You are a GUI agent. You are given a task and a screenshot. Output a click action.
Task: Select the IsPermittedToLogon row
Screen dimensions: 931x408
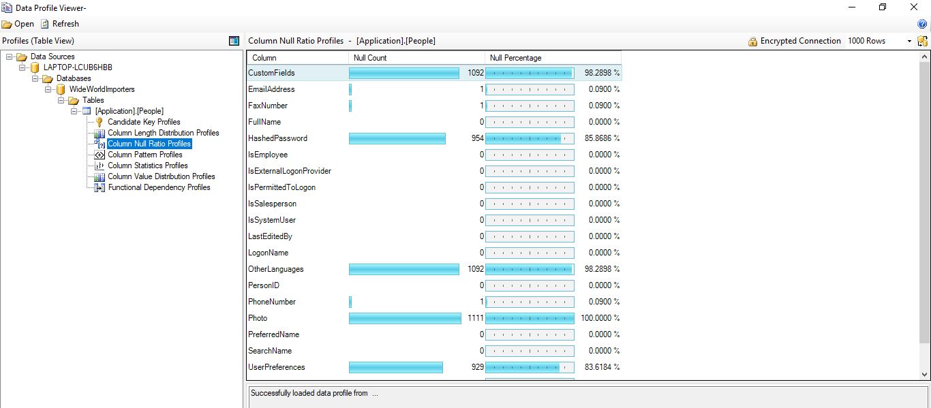click(x=434, y=187)
